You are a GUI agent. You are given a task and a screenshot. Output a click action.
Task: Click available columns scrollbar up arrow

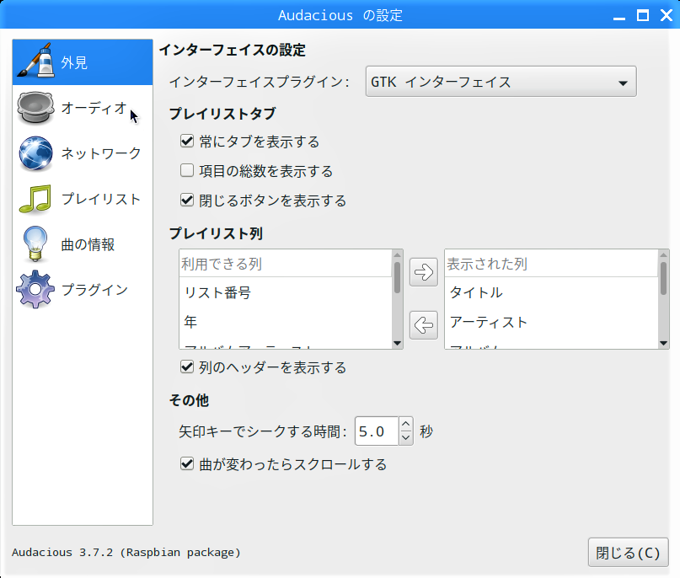(x=397, y=254)
